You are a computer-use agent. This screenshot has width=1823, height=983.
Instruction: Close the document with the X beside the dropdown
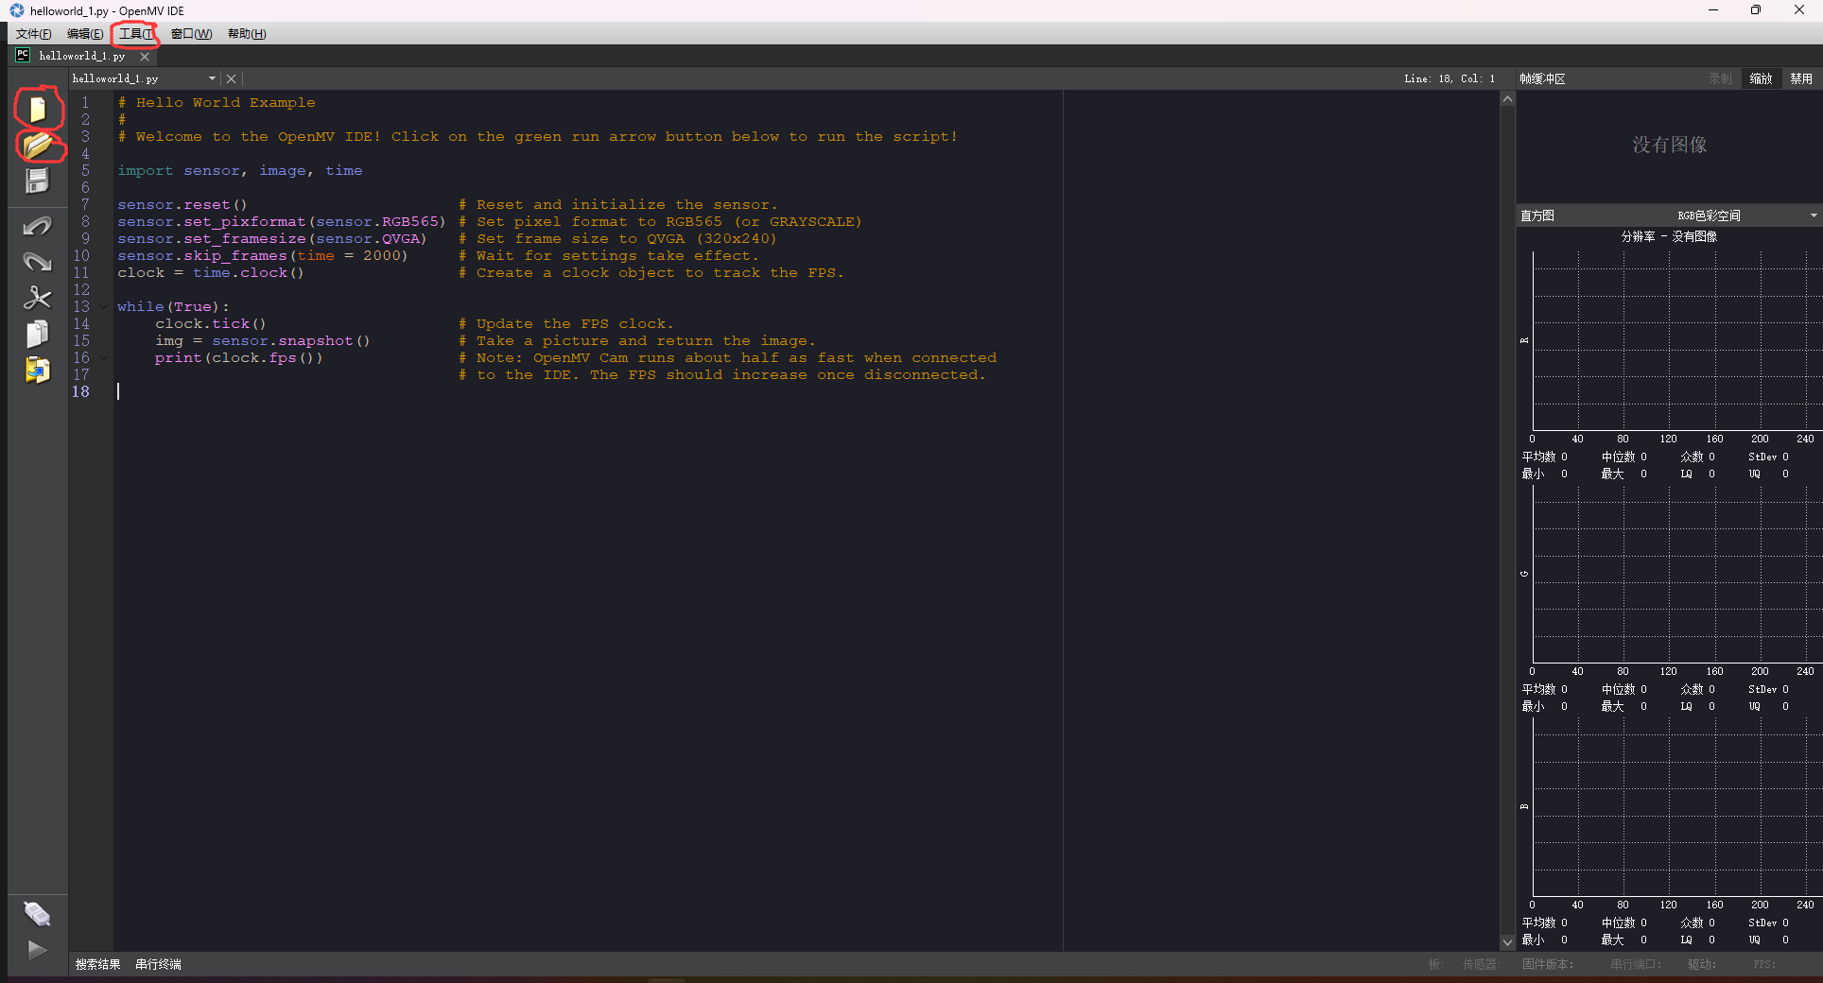click(232, 78)
